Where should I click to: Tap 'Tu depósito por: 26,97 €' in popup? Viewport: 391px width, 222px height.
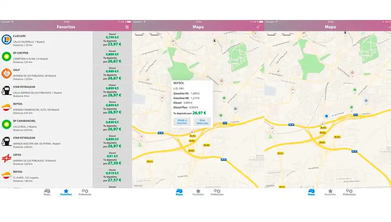click(190, 113)
